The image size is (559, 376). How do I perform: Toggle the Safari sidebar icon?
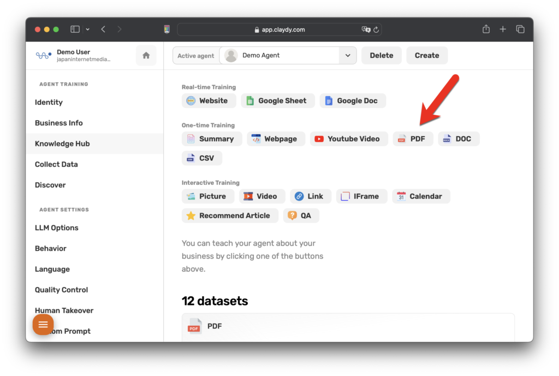pos(75,30)
